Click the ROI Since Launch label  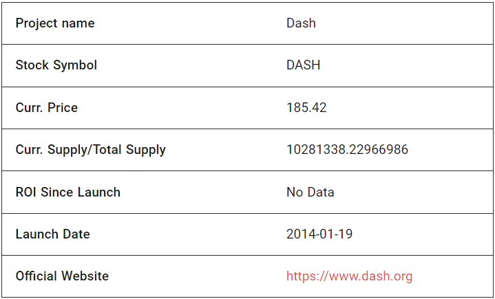pyautogui.click(x=68, y=192)
